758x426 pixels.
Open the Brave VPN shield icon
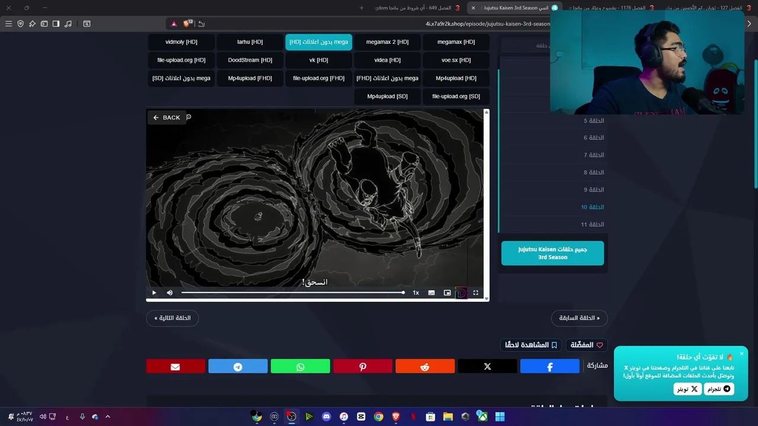[x=21, y=24]
